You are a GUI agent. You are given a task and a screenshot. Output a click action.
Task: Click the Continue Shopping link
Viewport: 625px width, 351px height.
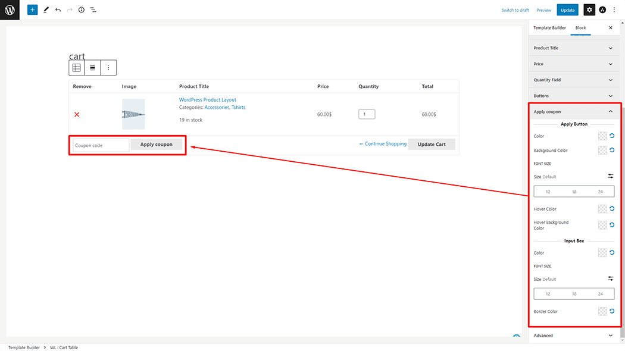click(x=383, y=144)
